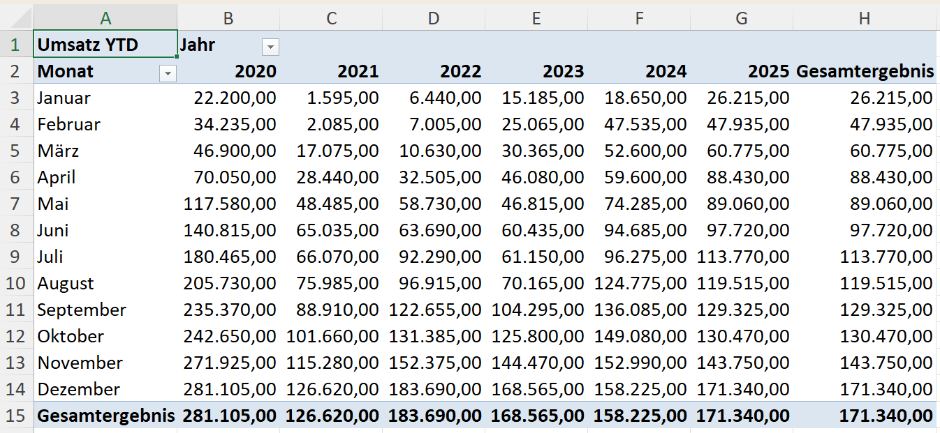
Task: Click the Gesamtergebnis row label cell
Action: click(x=105, y=416)
